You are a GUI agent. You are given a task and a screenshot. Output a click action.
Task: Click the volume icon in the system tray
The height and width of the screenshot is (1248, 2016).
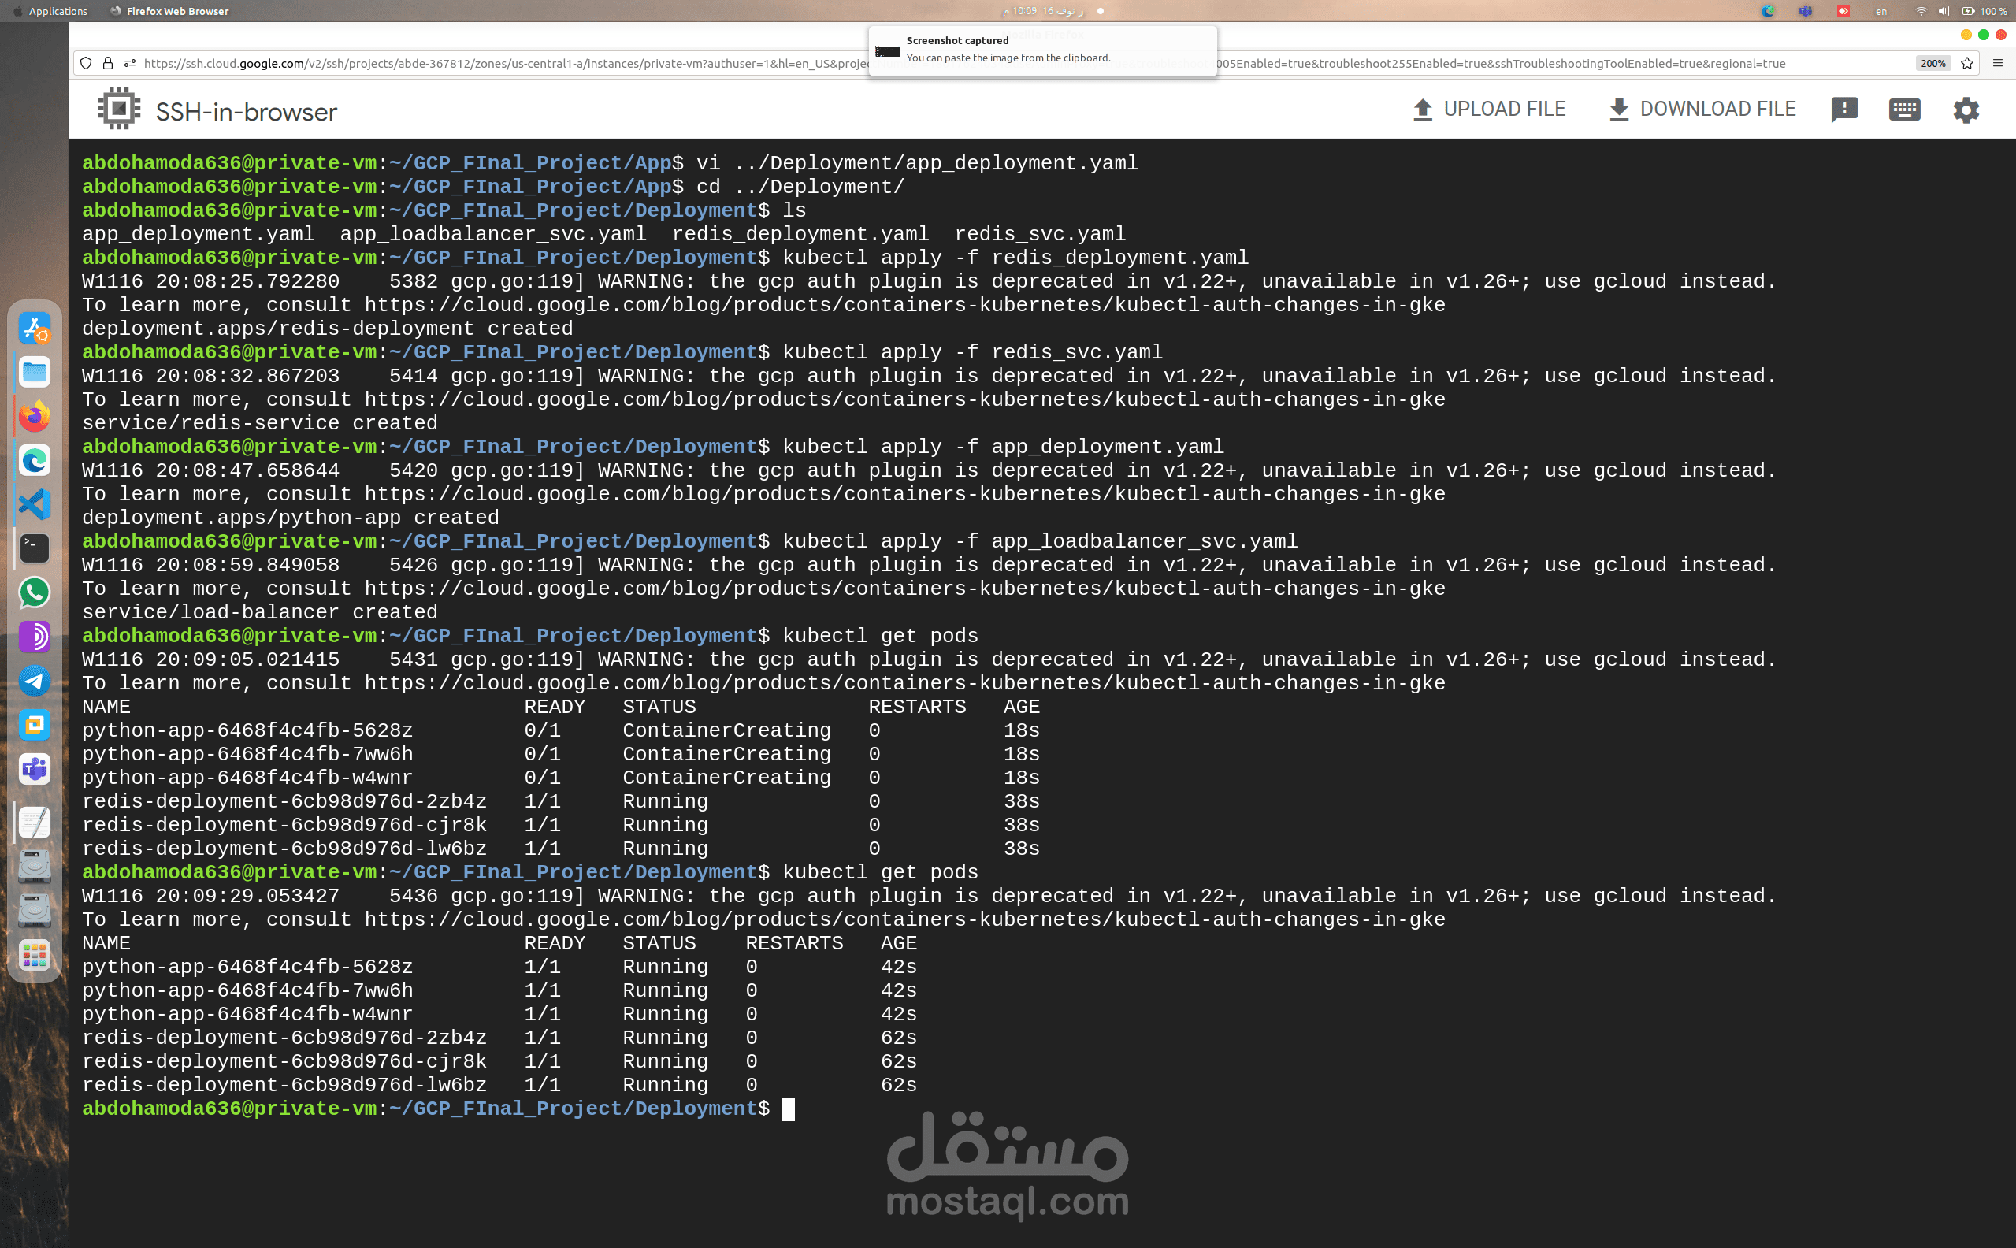1944,11
